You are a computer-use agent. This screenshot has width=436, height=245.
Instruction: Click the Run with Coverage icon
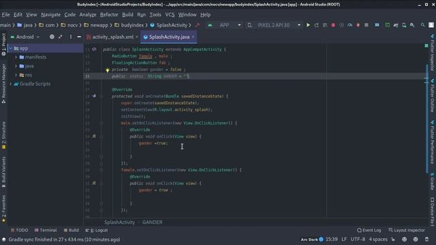coord(341,25)
